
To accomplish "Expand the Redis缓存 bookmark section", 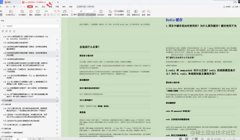I will click(x=1, y=100).
